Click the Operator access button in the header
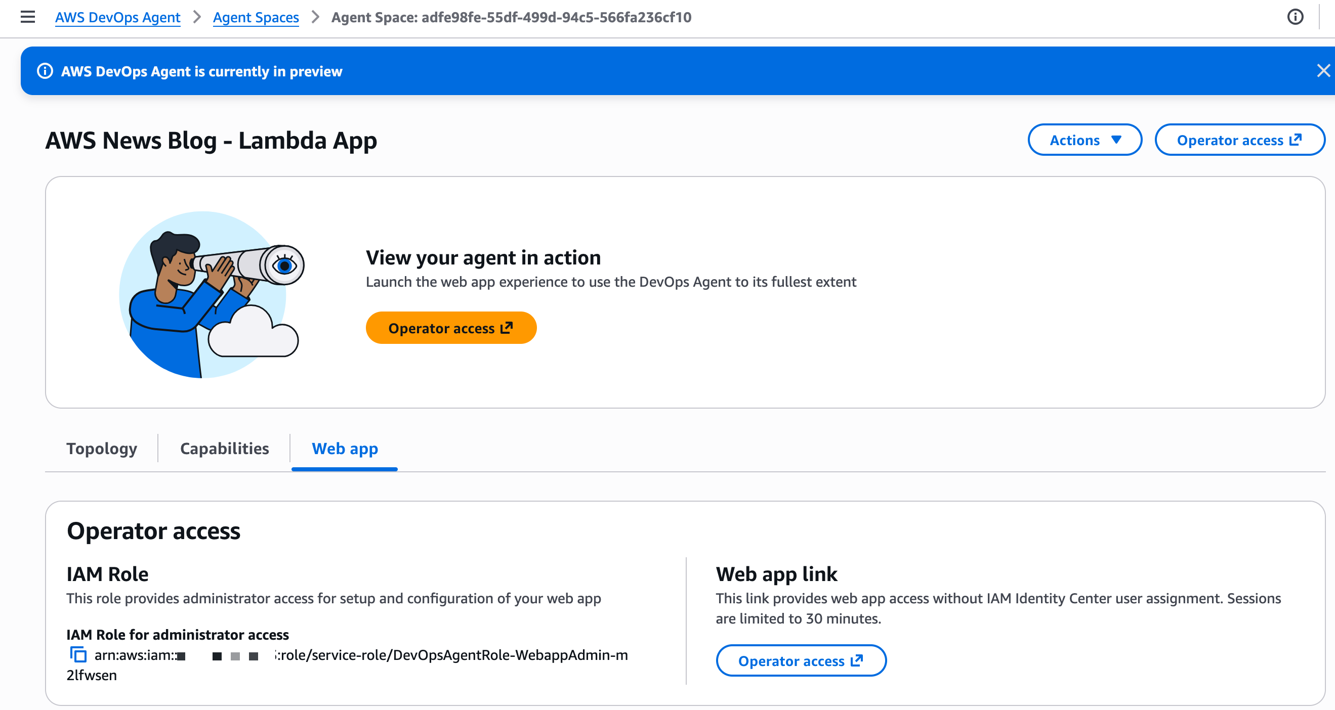Screen dimensions: 1335x710 pos(1239,140)
